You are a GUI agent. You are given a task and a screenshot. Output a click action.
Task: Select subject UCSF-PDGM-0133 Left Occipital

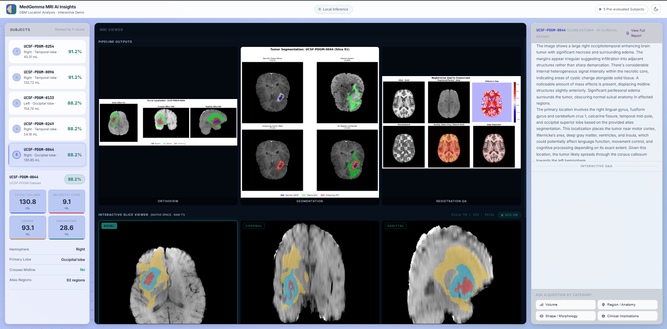click(47, 103)
